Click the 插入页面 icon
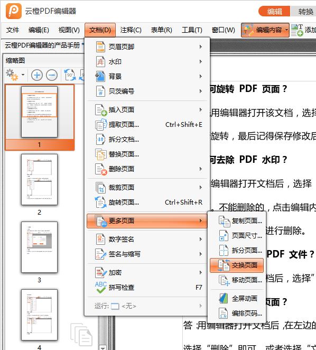Screen dimensions: 316x350 coord(101,110)
